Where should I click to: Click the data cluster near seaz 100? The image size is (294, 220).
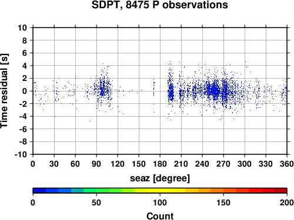pyautogui.click(x=103, y=90)
